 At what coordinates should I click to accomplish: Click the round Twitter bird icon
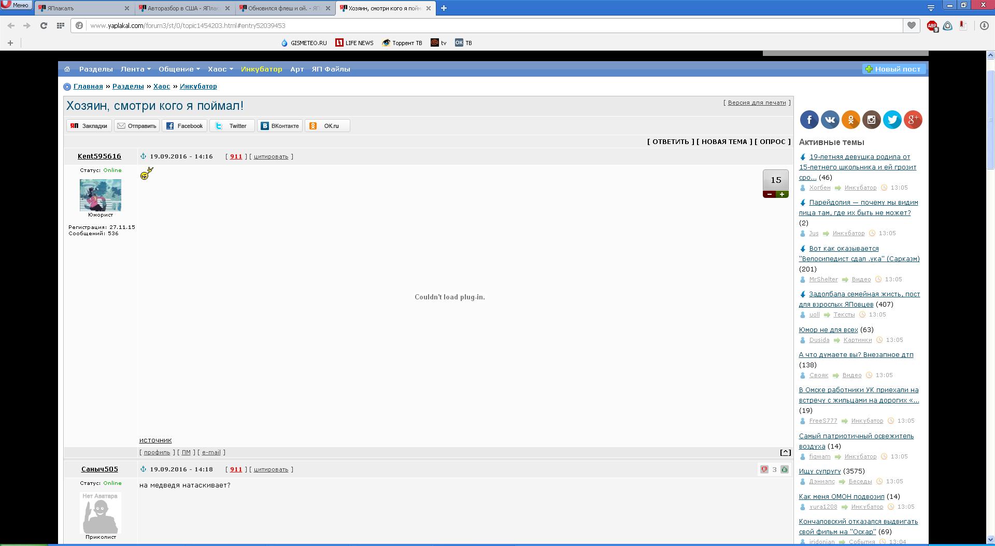pos(892,120)
